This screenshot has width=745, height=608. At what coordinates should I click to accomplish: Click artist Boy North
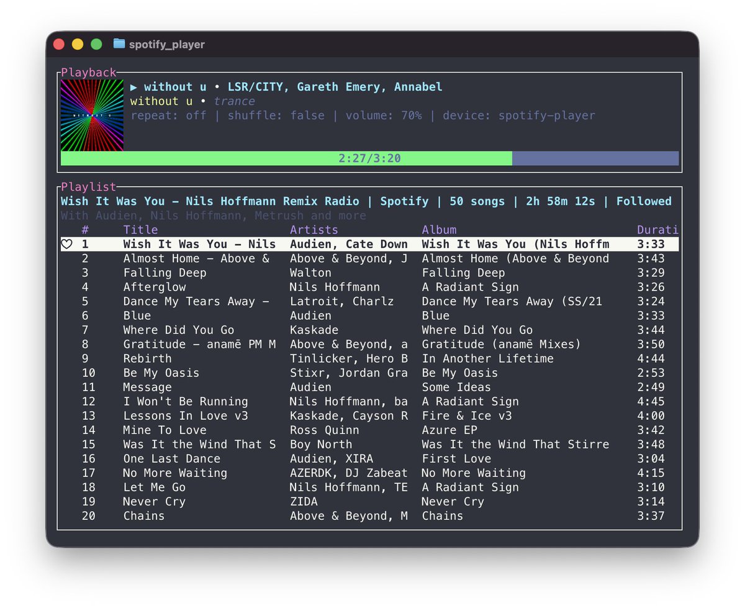[x=321, y=445]
